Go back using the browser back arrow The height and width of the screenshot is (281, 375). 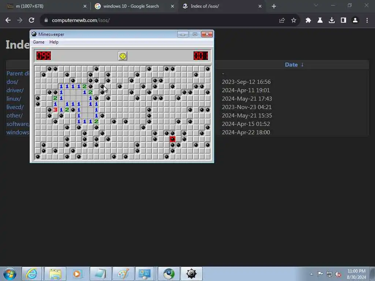(8, 20)
